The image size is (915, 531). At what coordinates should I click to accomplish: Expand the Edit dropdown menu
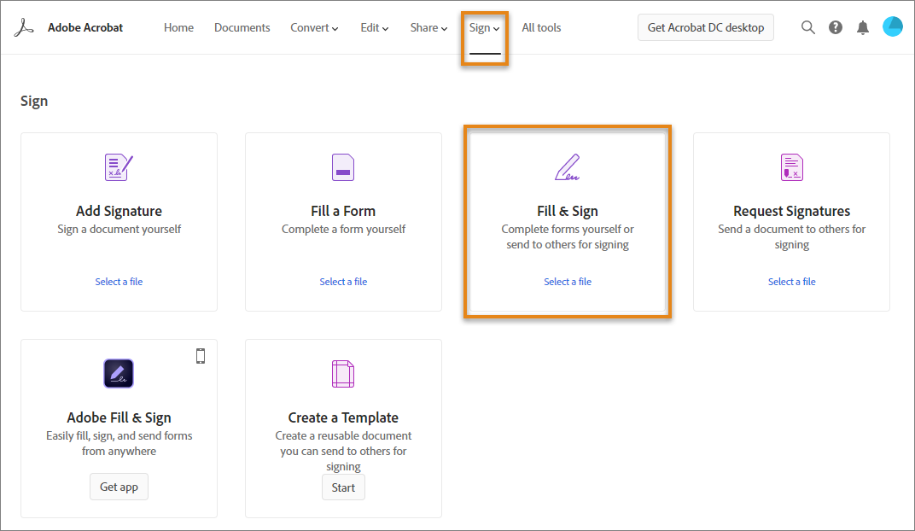pyautogui.click(x=374, y=27)
